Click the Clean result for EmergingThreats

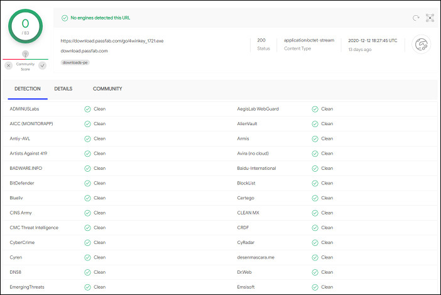point(99,287)
